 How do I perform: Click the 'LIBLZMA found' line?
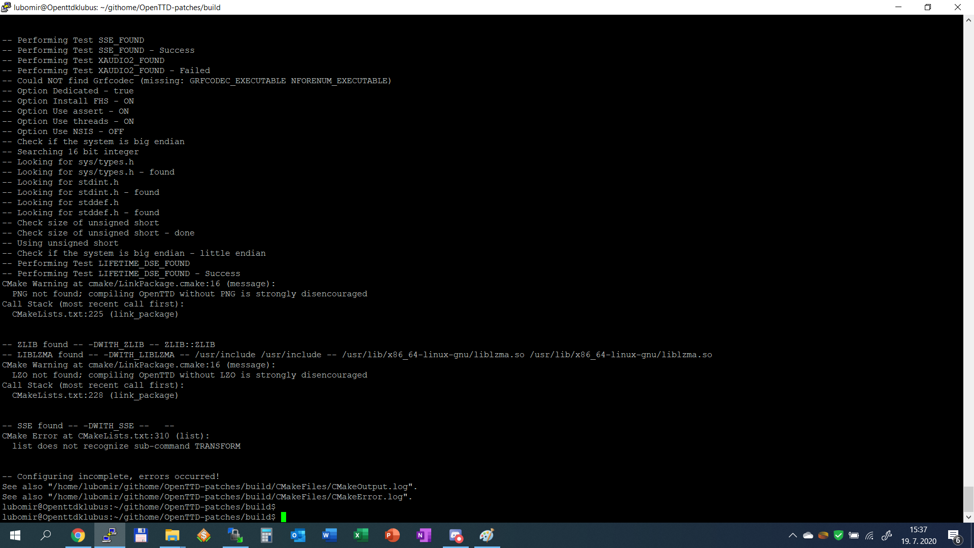click(357, 355)
